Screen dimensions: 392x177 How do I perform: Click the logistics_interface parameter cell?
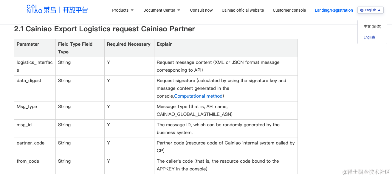tap(35, 66)
